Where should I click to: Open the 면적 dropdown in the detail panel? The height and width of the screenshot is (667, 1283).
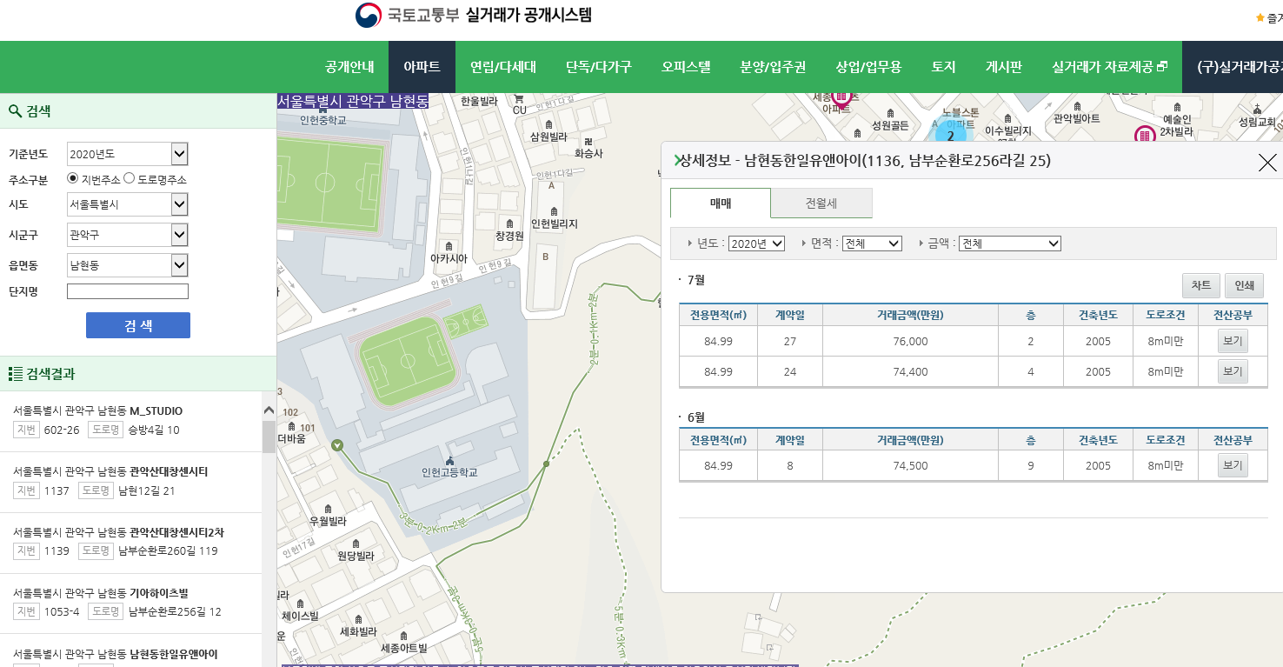[x=872, y=243]
